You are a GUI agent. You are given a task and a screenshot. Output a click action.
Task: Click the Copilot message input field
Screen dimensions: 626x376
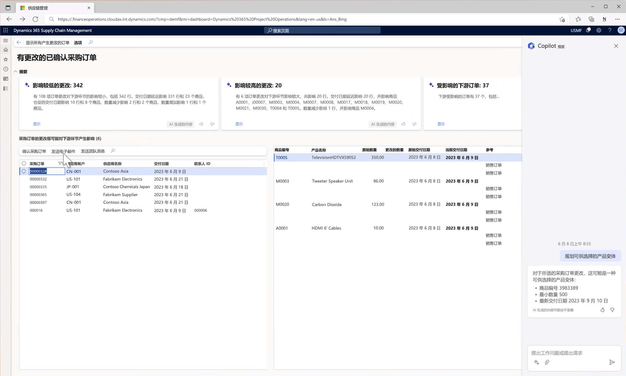point(574,353)
